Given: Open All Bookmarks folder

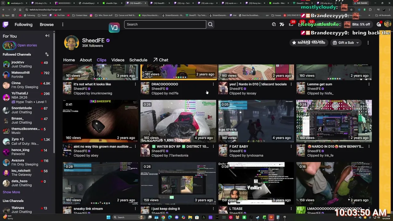Looking at the screenshot, I should tap(383, 15).
